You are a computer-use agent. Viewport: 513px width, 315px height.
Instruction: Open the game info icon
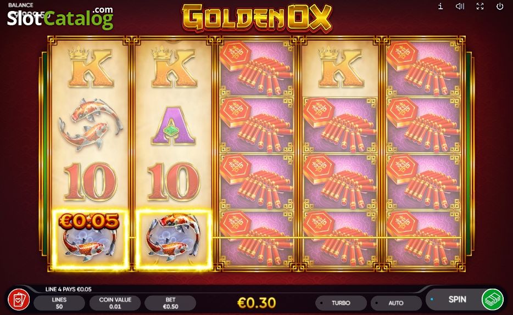(440, 6)
